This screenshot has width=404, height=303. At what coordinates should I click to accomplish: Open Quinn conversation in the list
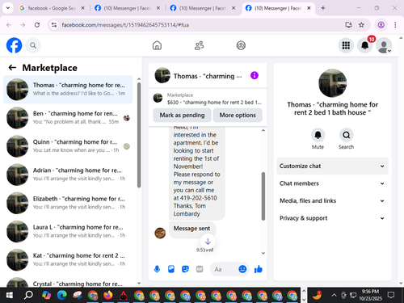(x=68, y=146)
